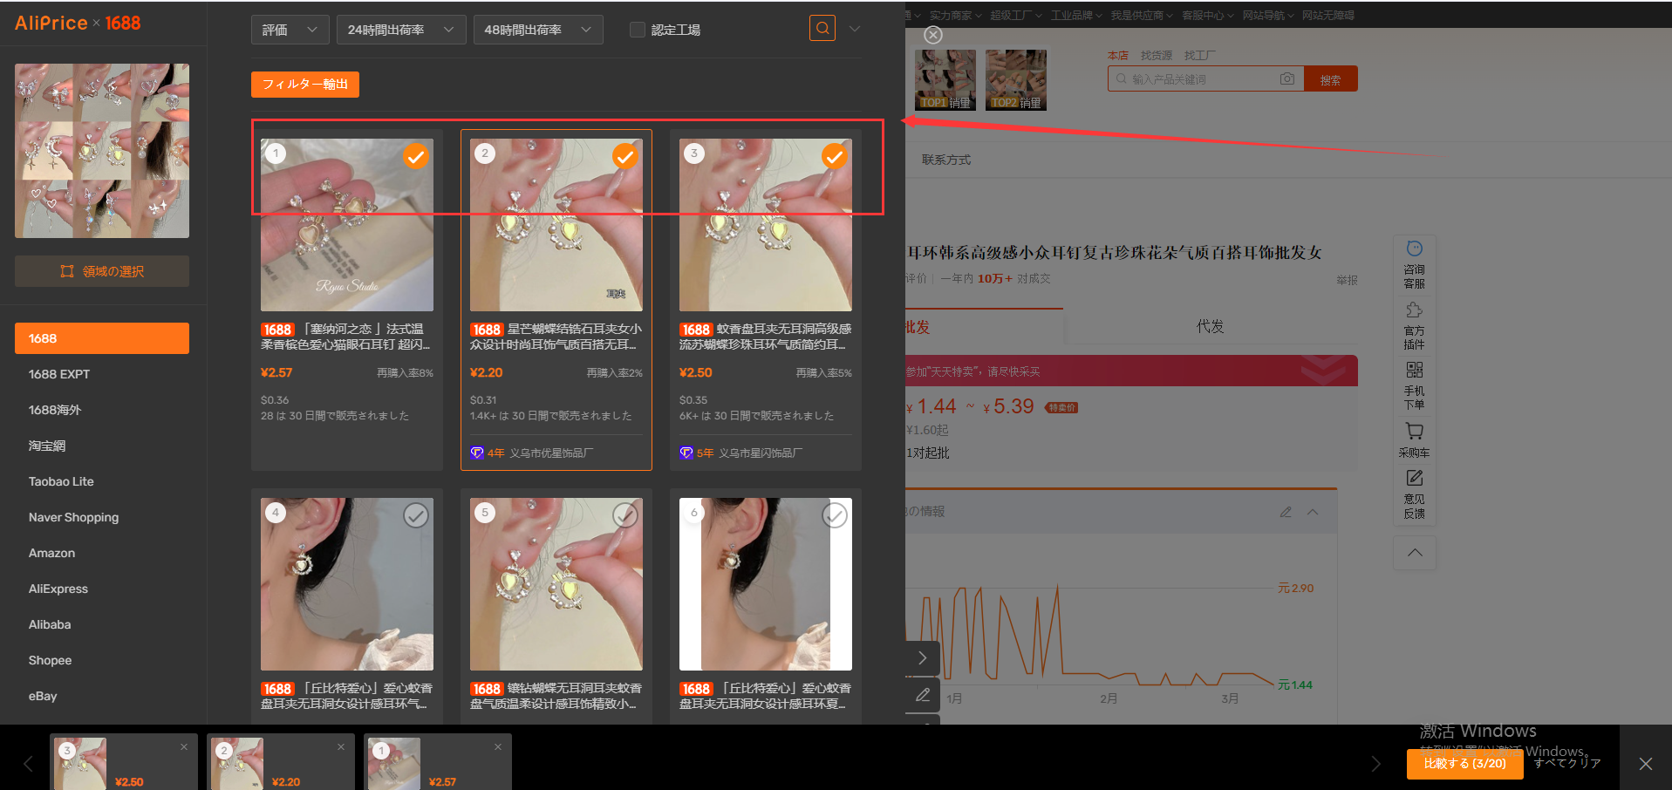Select the eBay source
Screen dimensions: 1672x790
point(43,696)
